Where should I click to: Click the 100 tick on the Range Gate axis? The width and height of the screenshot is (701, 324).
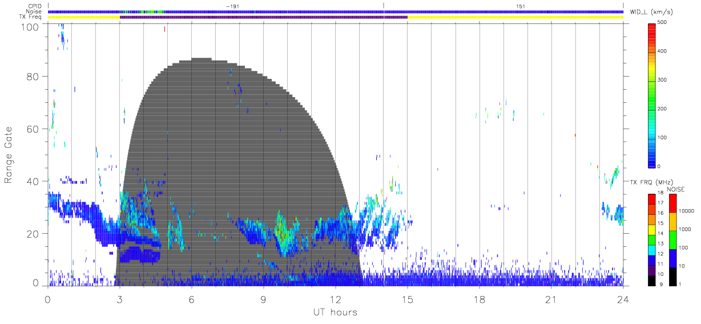[30, 26]
